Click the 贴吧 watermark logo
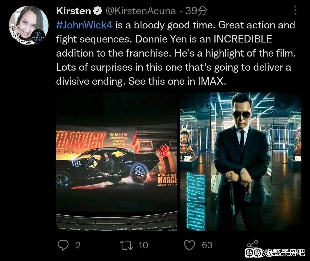310x261 pixels. click(254, 253)
